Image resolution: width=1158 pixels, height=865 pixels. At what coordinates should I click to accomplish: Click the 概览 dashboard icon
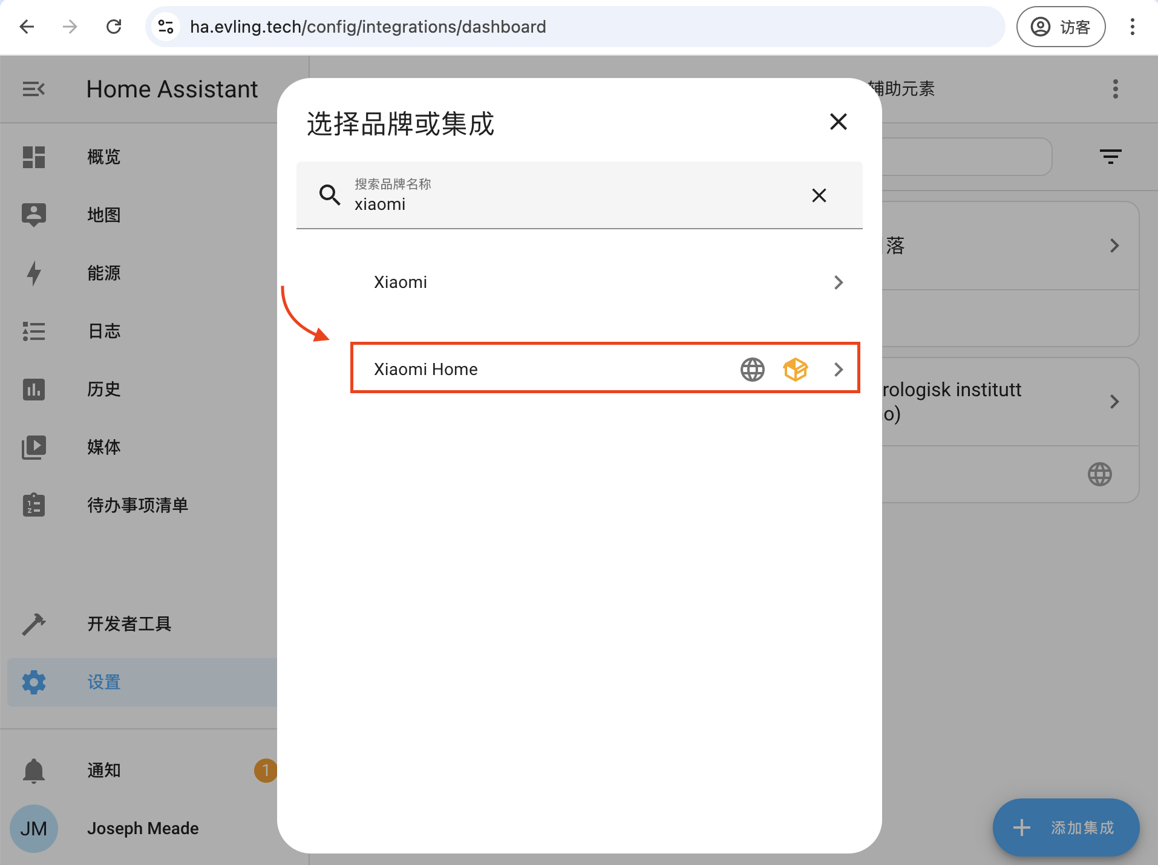pos(34,157)
